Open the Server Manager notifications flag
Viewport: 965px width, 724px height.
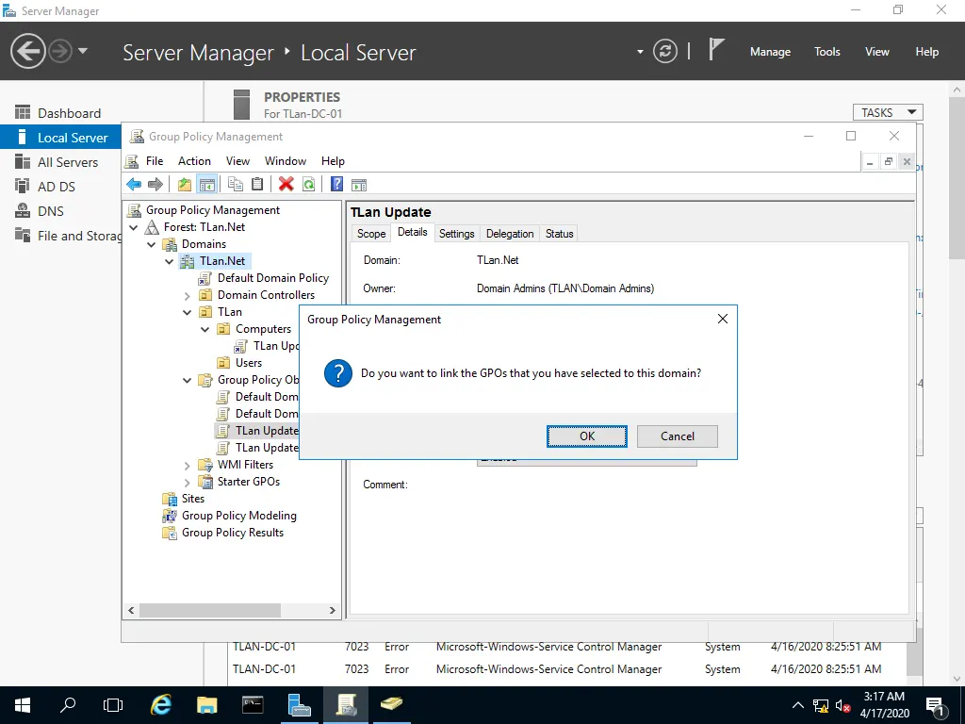coord(716,49)
